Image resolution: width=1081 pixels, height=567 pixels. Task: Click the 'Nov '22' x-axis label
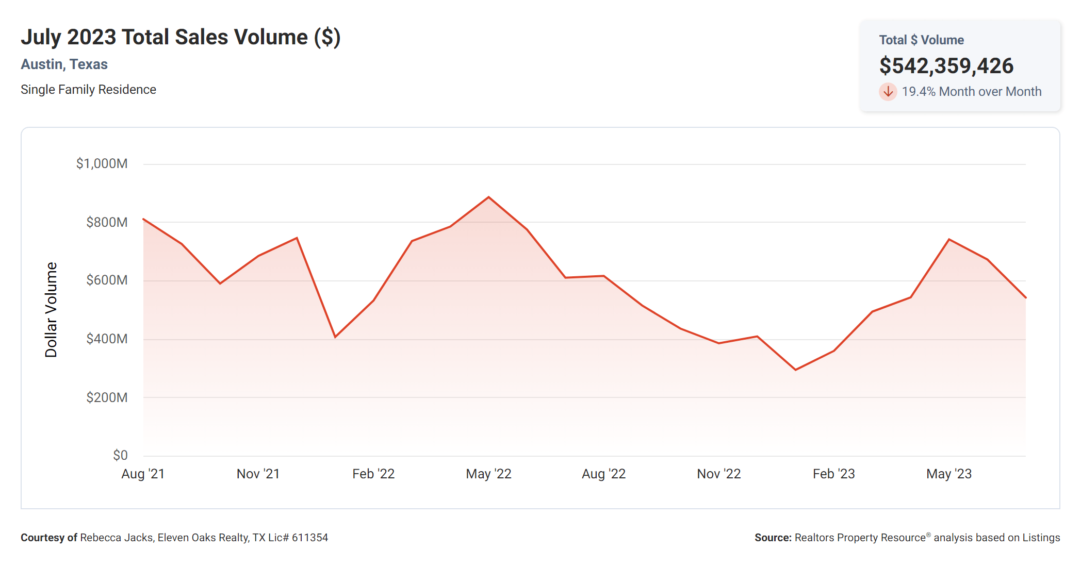[x=718, y=474]
